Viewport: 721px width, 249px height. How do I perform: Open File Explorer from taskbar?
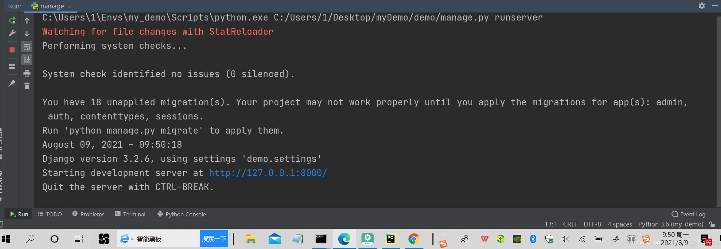click(251, 239)
